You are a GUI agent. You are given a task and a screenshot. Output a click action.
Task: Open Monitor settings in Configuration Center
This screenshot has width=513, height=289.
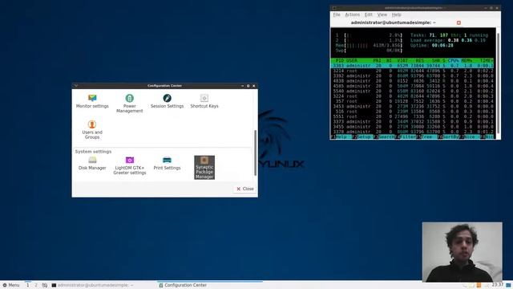tap(92, 101)
